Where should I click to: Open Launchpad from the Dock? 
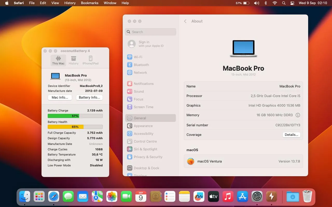(39, 197)
